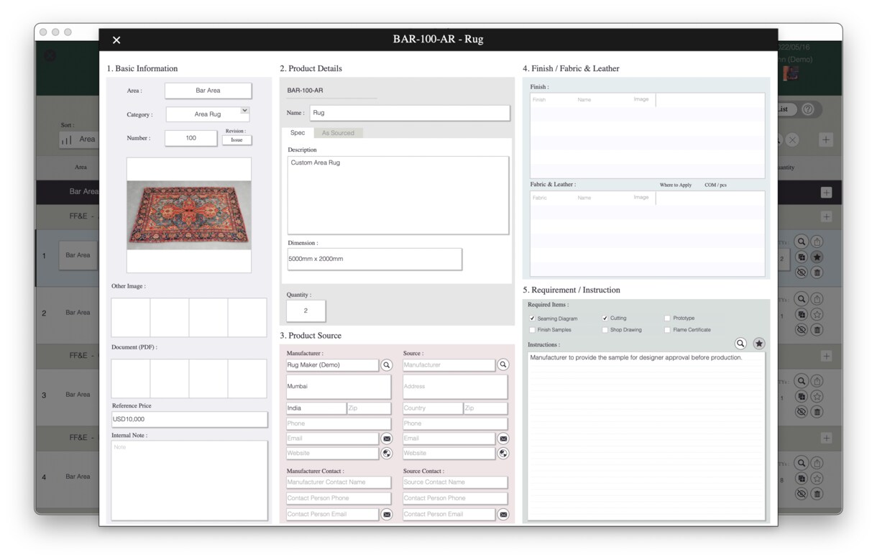877x560 pixels.
Task: Send email via icon beside the Manufacturer section Email field
Action: [x=387, y=439]
